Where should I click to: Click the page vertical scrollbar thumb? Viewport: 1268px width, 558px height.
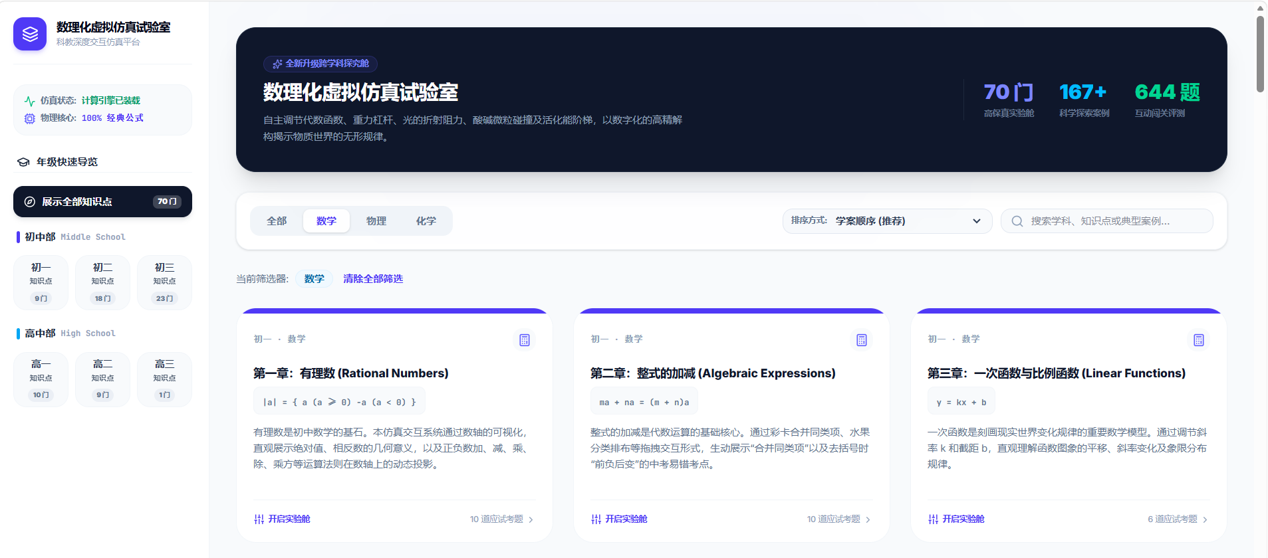[x=1260, y=53]
